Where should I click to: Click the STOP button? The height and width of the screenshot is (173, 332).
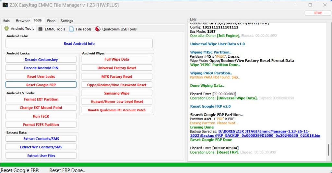[318, 13]
